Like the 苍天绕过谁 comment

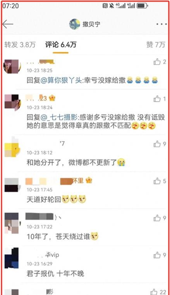pyautogui.click(x=160, y=218)
